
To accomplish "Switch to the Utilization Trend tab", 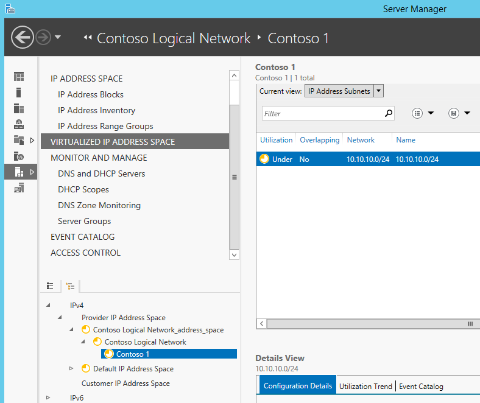I will point(365,386).
